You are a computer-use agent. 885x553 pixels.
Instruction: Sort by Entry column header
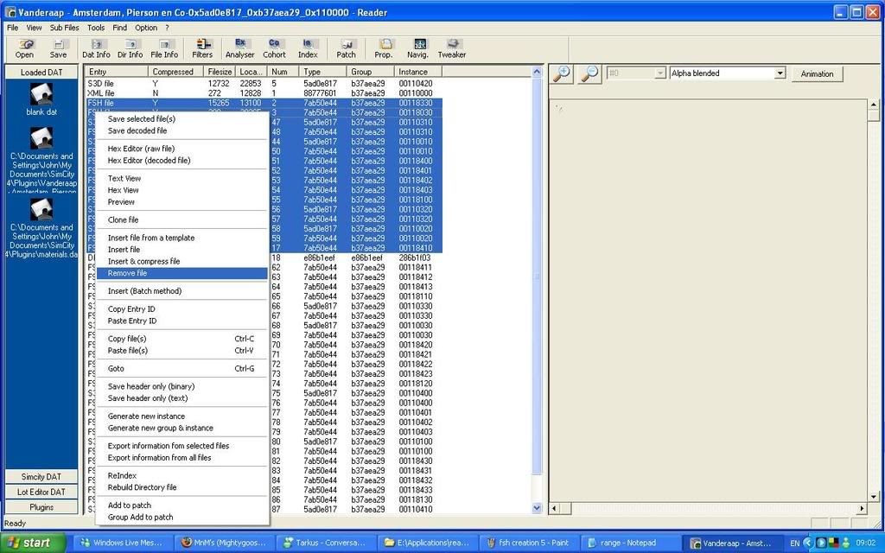[x=117, y=72]
